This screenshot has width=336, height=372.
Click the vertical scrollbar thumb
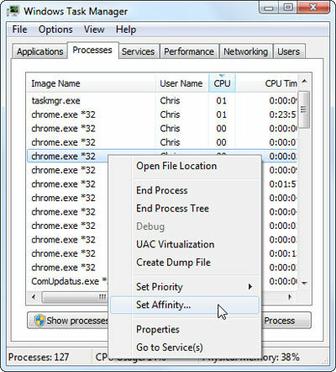pyautogui.click(x=304, y=109)
